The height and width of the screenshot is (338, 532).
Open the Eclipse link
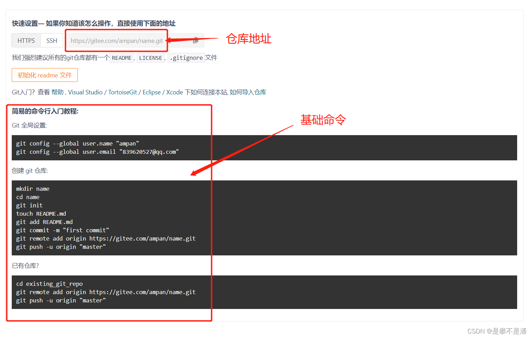pyautogui.click(x=152, y=92)
